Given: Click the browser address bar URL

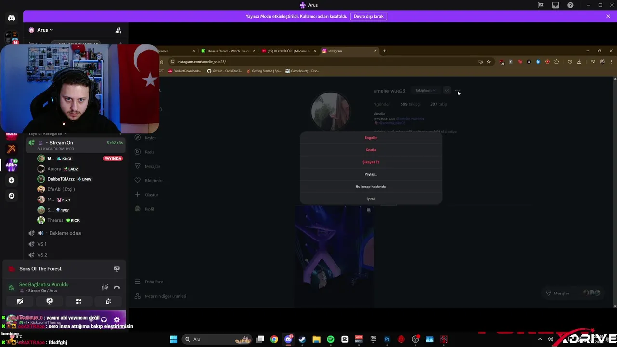Looking at the screenshot, I should pyautogui.click(x=201, y=62).
